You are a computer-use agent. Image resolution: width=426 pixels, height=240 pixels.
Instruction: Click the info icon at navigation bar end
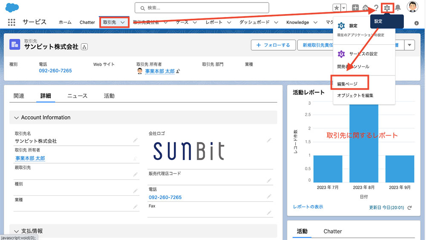416,23
